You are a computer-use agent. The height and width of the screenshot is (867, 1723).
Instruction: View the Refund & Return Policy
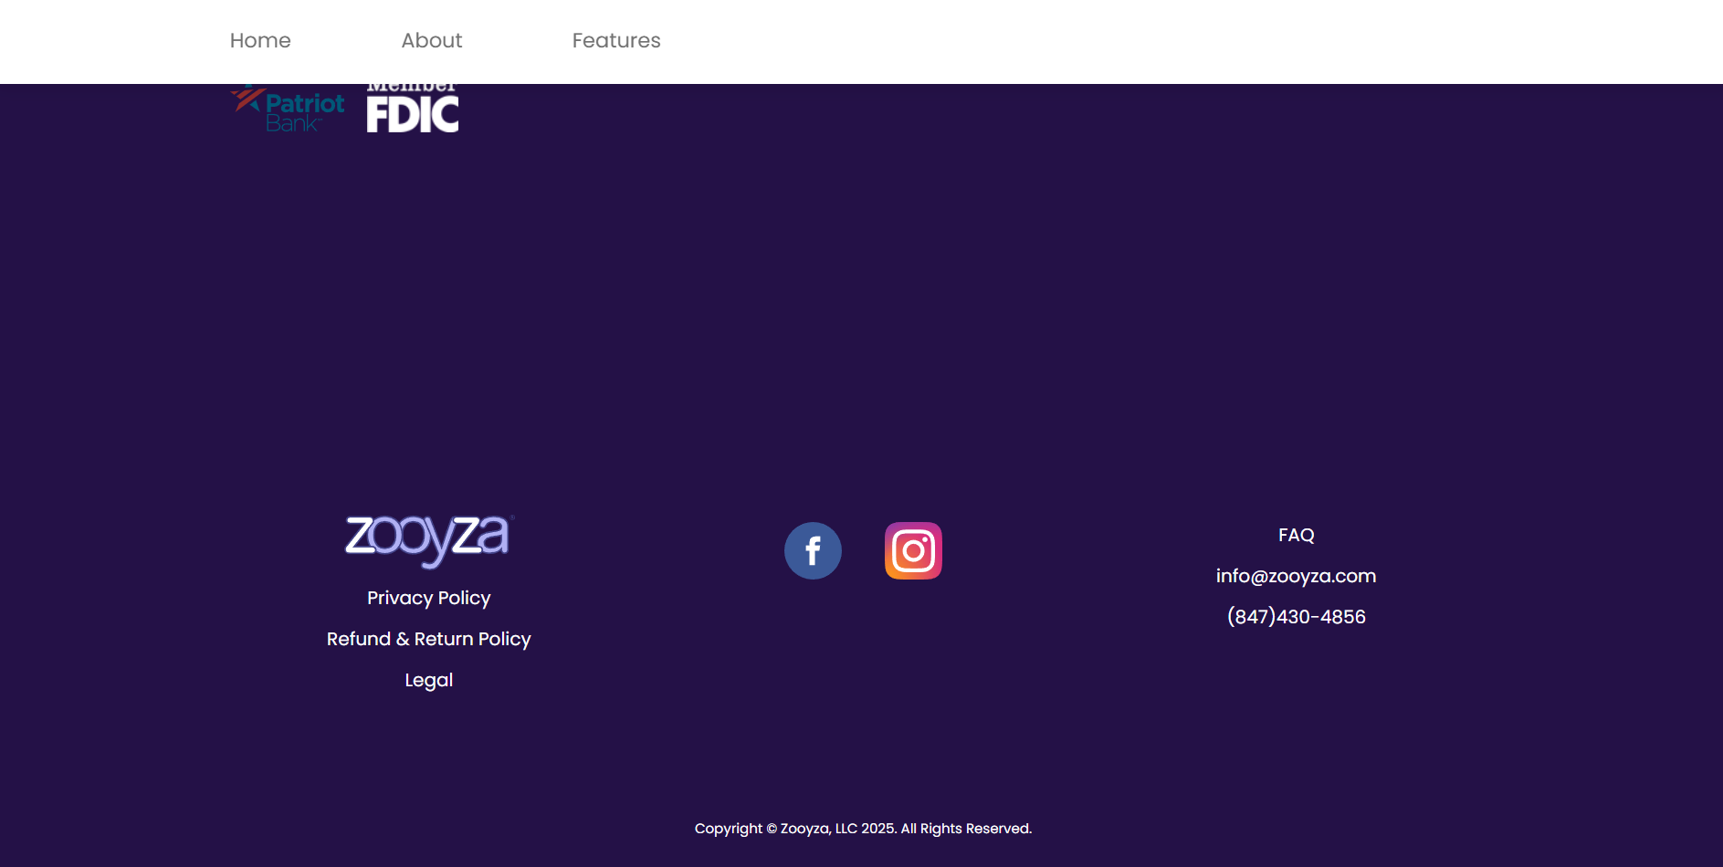pos(428,639)
